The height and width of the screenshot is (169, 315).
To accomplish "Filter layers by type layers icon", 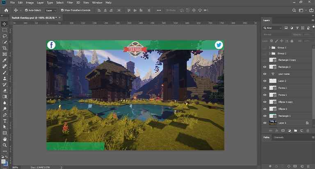I will coord(297,28).
